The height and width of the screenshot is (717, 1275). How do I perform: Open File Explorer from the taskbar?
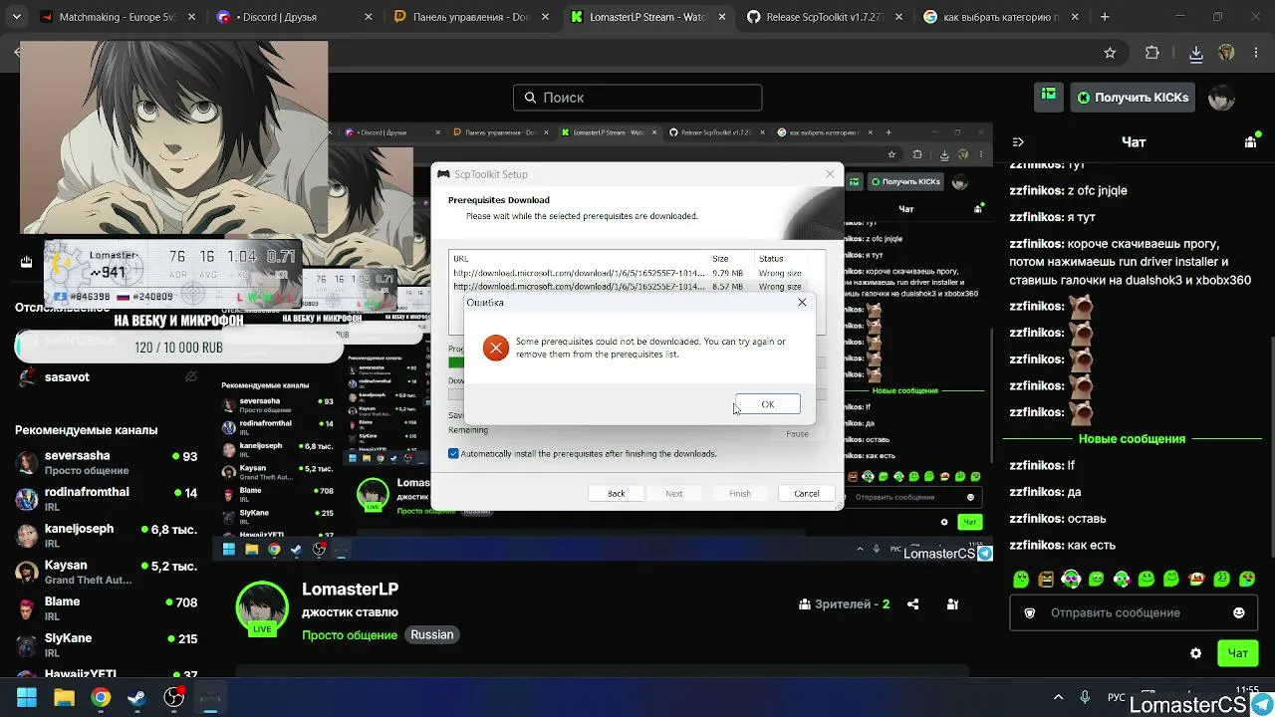(64, 697)
